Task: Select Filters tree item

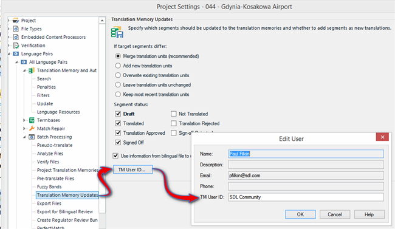Action: [x=43, y=95]
